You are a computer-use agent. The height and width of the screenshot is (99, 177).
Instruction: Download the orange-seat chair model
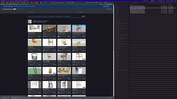(x=41, y=51)
